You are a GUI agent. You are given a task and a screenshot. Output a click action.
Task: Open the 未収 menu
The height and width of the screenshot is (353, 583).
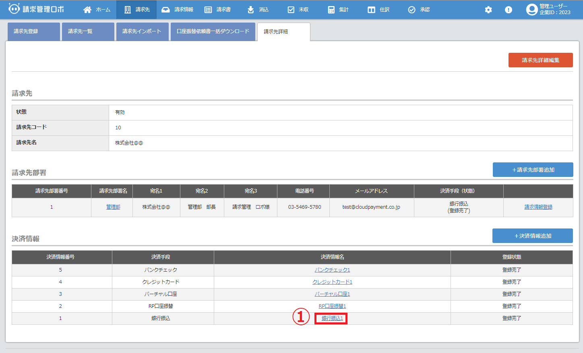click(x=298, y=10)
